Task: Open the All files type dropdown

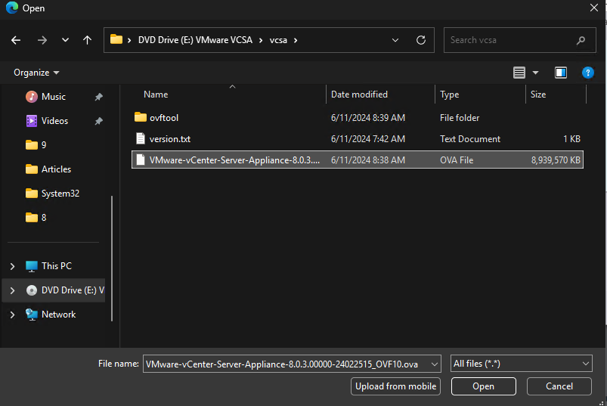Action: [x=520, y=364]
